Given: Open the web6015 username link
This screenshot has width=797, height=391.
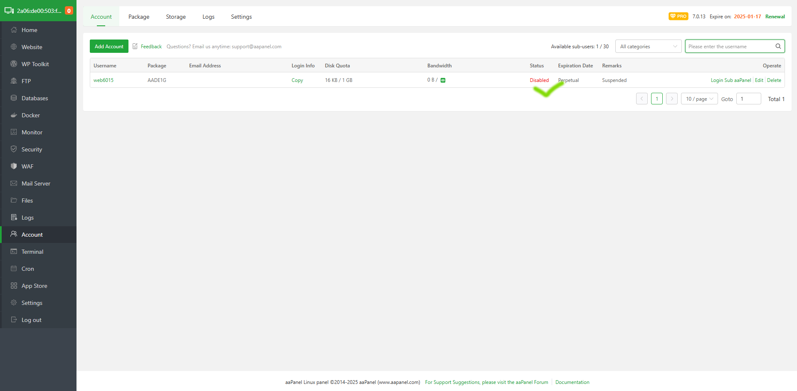Looking at the screenshot, I should tap(104, 80).
